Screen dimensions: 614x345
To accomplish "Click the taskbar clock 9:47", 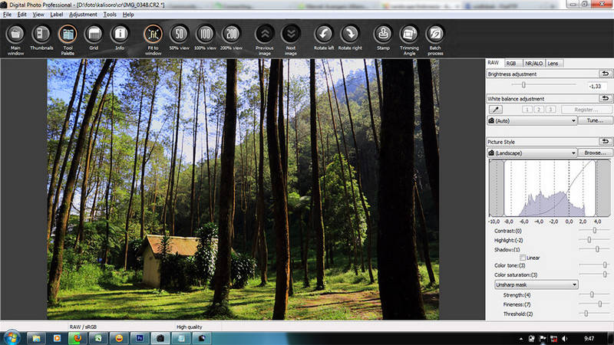I will pos(589,339).
